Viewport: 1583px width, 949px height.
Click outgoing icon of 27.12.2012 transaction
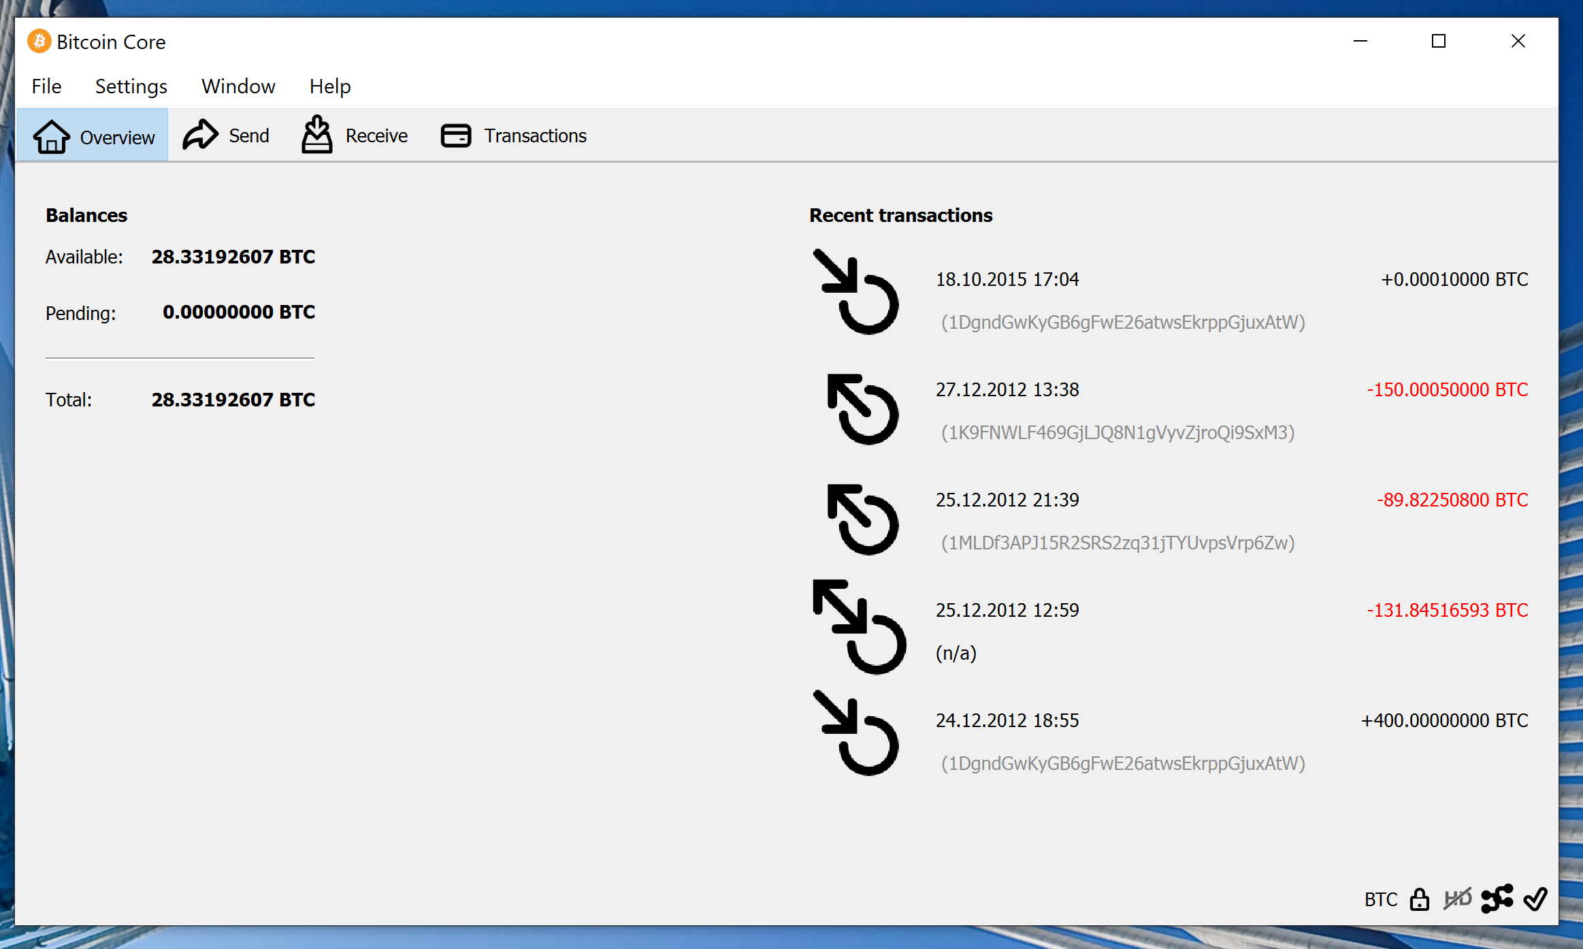click(862, 409)
